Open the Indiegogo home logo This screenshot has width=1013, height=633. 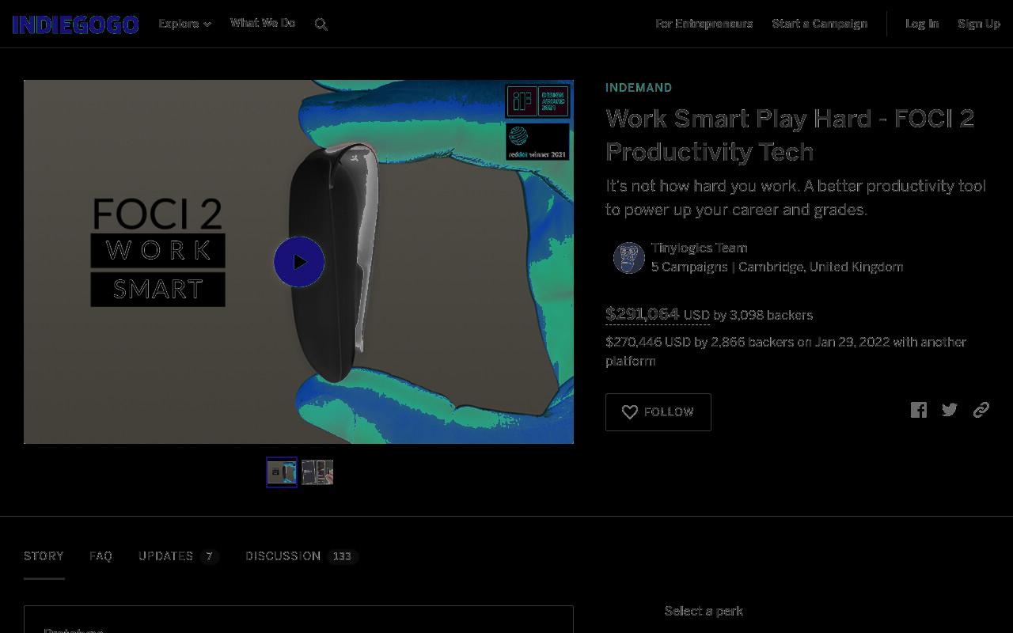[x=75, y=25]
